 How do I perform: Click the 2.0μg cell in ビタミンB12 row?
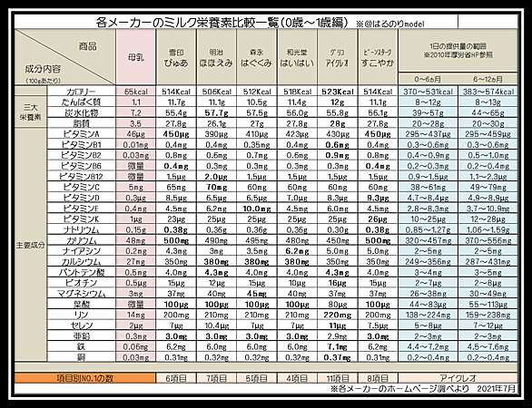pyautogui.click(x=216, y=177)
